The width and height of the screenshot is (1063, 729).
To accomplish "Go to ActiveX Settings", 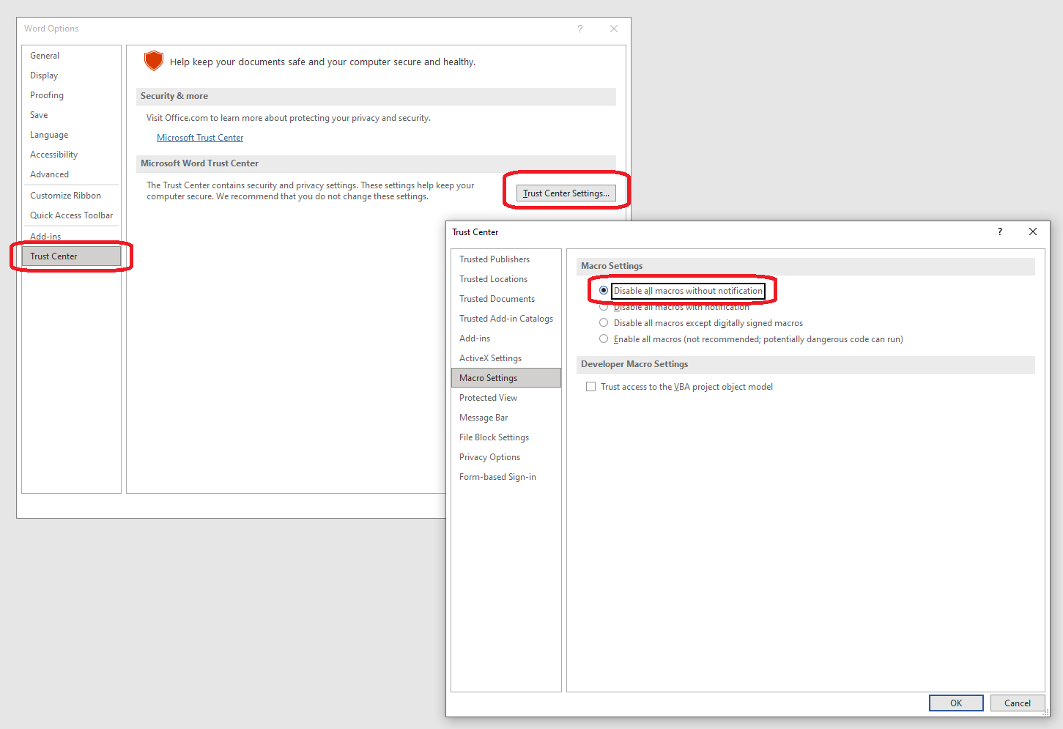I will click(490, 358).
